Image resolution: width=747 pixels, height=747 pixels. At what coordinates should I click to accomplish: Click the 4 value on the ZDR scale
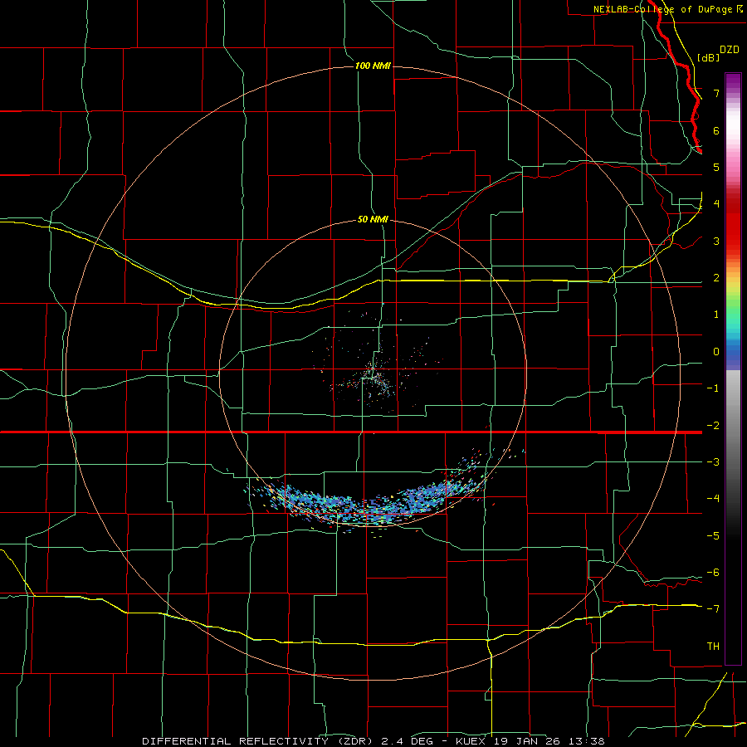[716, 204]
